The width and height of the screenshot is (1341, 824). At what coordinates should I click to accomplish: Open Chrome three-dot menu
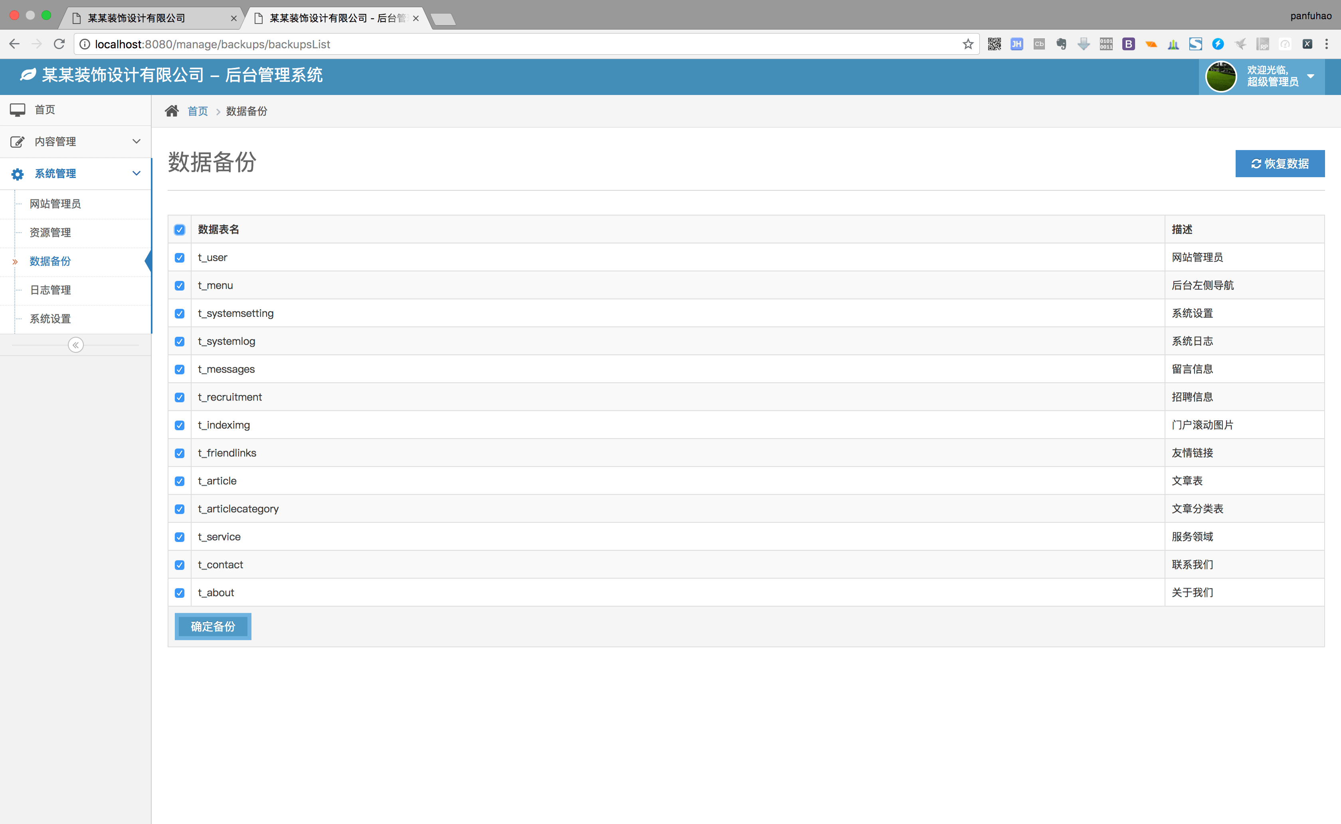click(1327, 44)
